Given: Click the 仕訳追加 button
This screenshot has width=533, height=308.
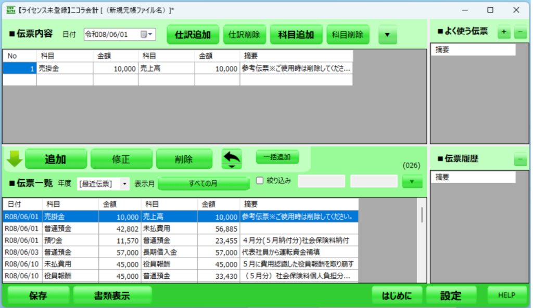Looking at the screenshot, I should pos(193,35).
